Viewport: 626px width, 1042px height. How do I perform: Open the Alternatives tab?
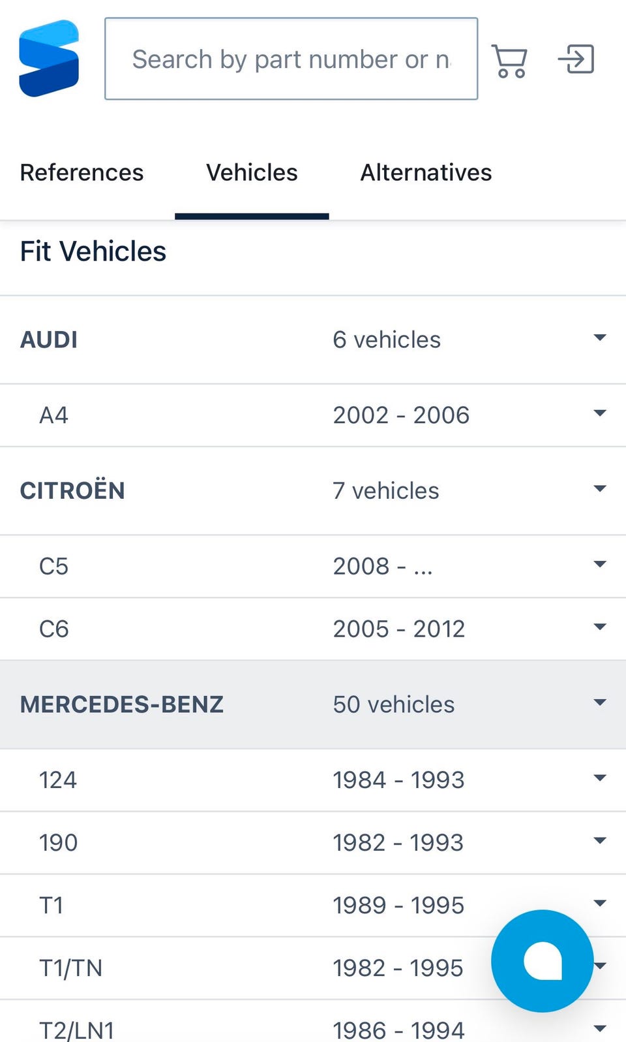[x=426, y=173]
